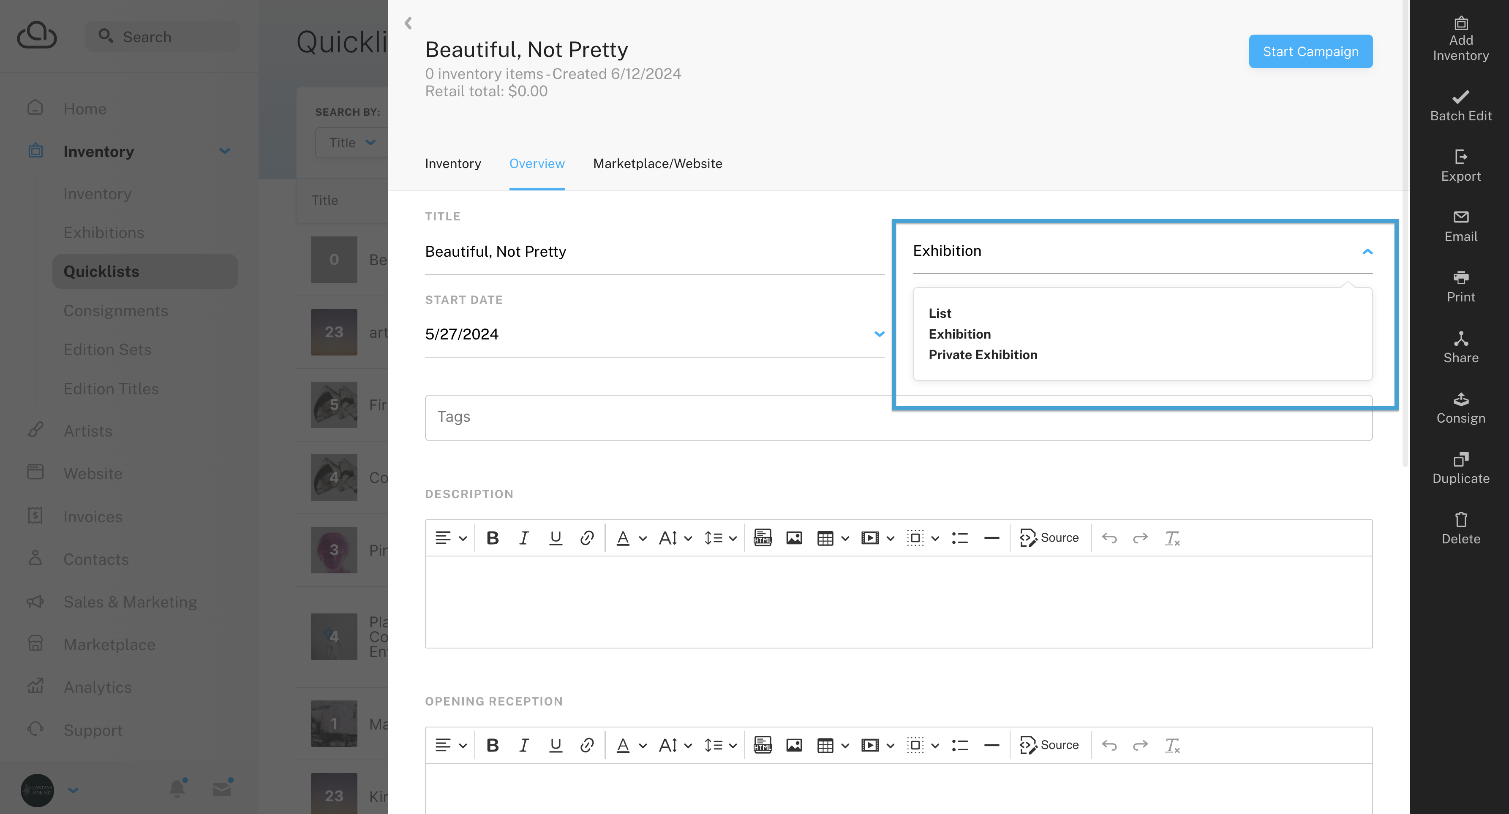1509x814 pixels.
Task: Open the Start Date dropdown chevron
Action: point(879,334)
